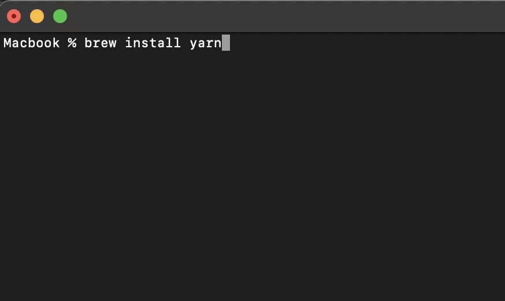
Task: Click the gray block cursor after yarn
Action: point(226,43)
